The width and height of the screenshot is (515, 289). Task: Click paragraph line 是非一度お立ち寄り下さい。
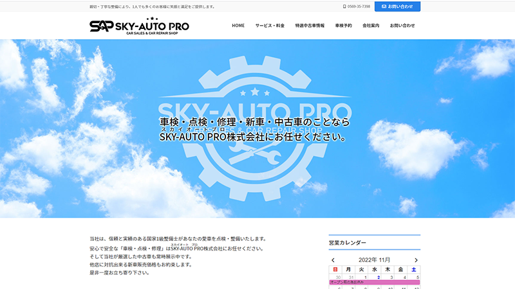(120, 272)
